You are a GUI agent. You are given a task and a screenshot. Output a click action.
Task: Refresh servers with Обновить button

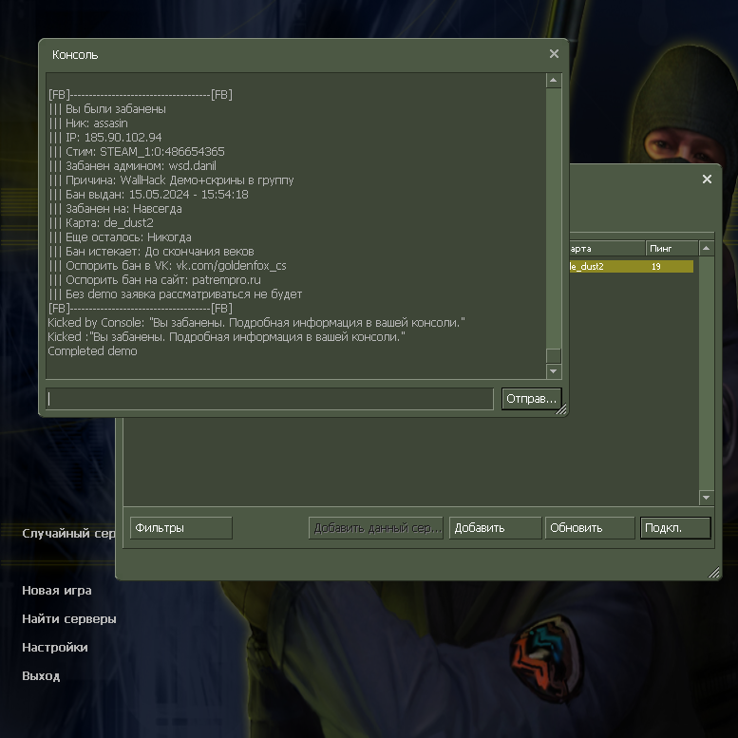pos(590,527)
